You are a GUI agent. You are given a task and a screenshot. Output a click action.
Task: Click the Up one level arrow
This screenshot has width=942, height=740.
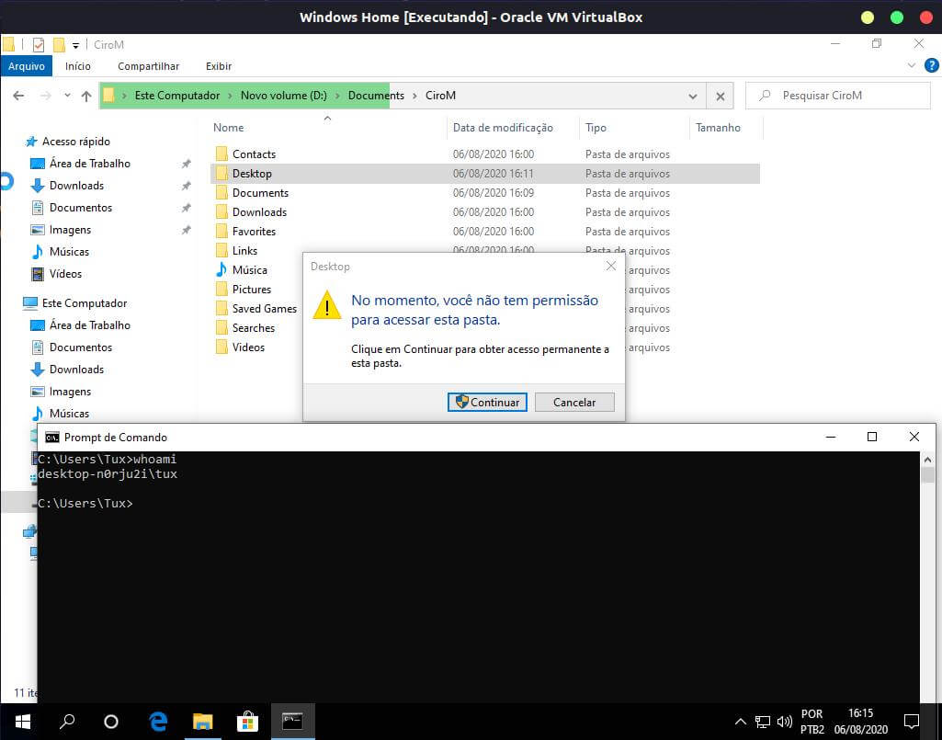point(86,96)
